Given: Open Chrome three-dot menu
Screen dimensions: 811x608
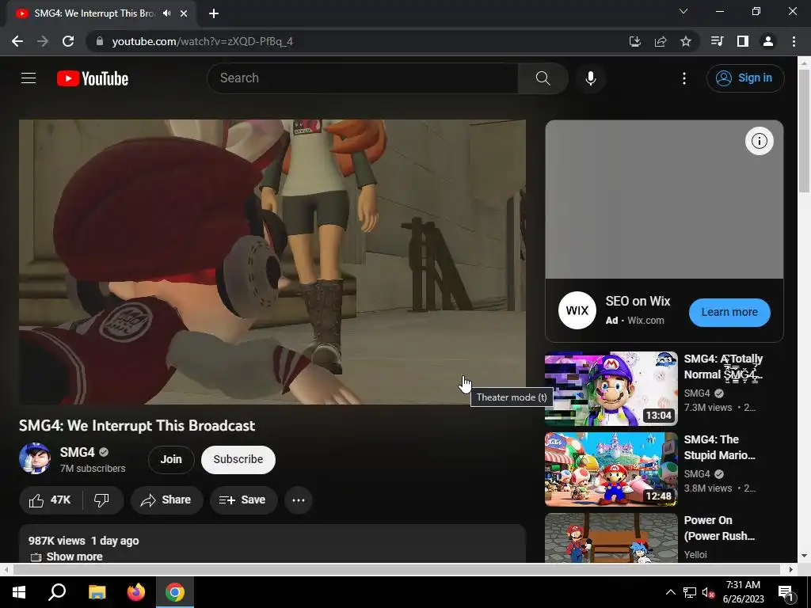Looking at the screenshot, I should tap(794, 41).
